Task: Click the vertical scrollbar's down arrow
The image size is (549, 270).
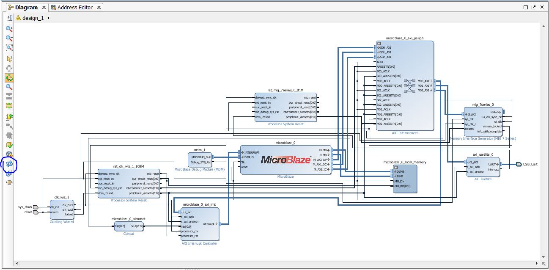Action: click(x=544, y=257)
